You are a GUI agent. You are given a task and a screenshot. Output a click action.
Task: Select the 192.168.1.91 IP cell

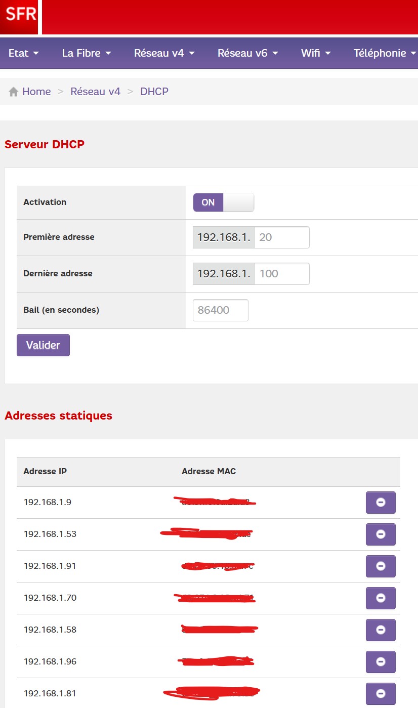click(x=50, y=566)
